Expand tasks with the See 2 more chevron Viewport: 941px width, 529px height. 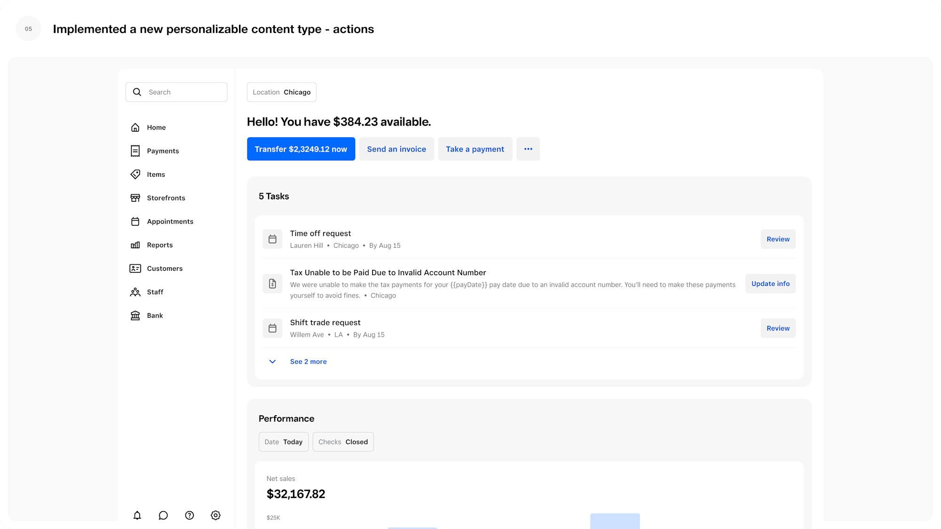[272, 362]
